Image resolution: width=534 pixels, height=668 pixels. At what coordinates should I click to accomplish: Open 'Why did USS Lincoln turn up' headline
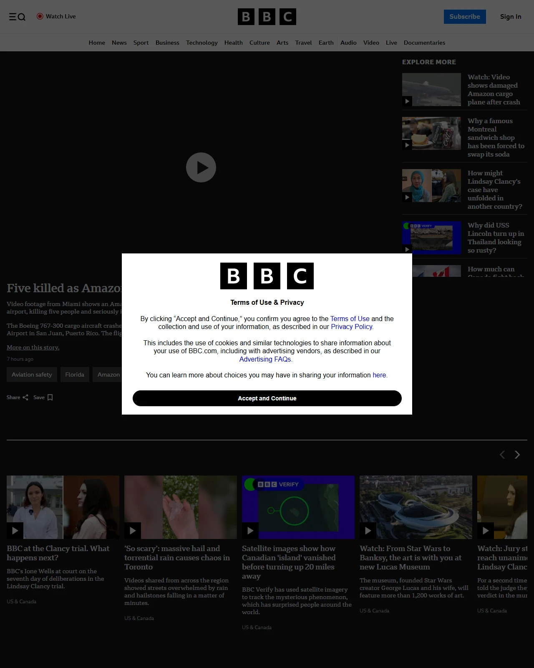pyautogui.click(x=496, y=238)
